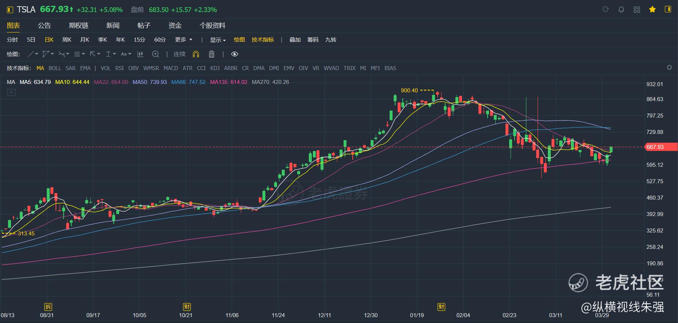Expand the 显示 display dropdown
The image size is (678, 323).
point(218,40)
